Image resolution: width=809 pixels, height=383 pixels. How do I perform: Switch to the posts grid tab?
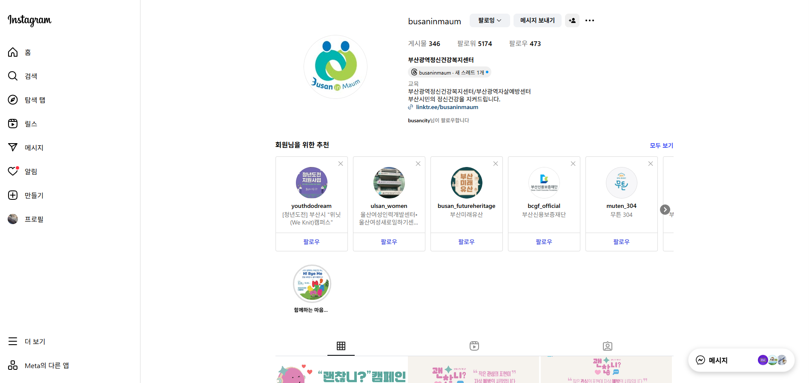(341, 346)
